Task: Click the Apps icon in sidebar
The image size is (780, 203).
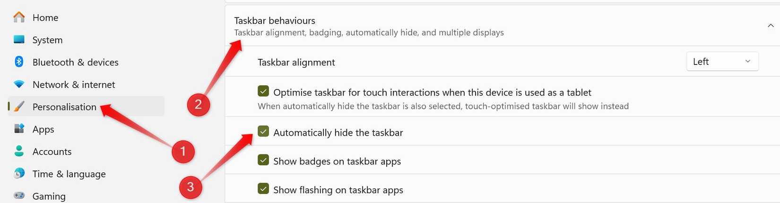Action: tap(19, 129)
